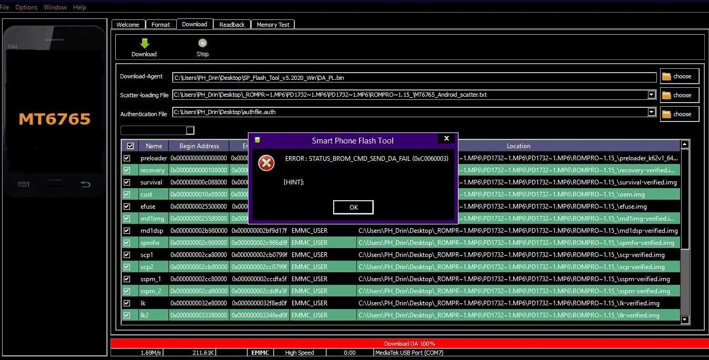Viewport: 709px width, 360px height.
Task: Click the lk end address 0x0000000032f8ed0f
Action: pos(259,303)
